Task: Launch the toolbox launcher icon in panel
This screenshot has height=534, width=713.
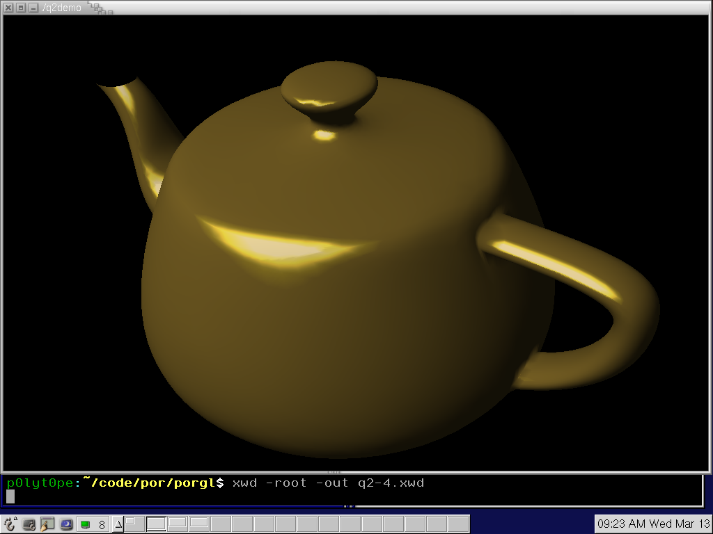Action: (29, 524)
